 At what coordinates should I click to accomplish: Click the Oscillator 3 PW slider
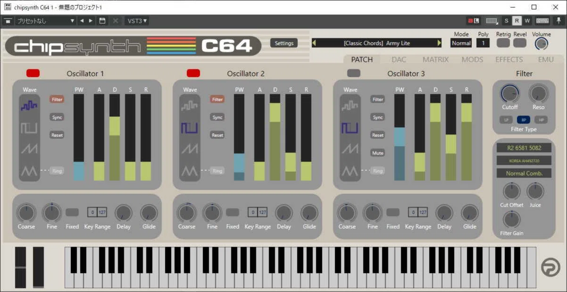click(x=400, y=137)
